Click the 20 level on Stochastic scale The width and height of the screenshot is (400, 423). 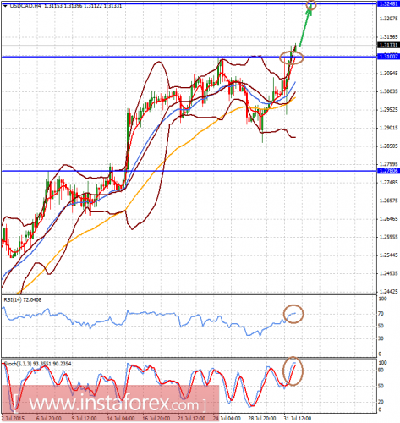(381, 402)
